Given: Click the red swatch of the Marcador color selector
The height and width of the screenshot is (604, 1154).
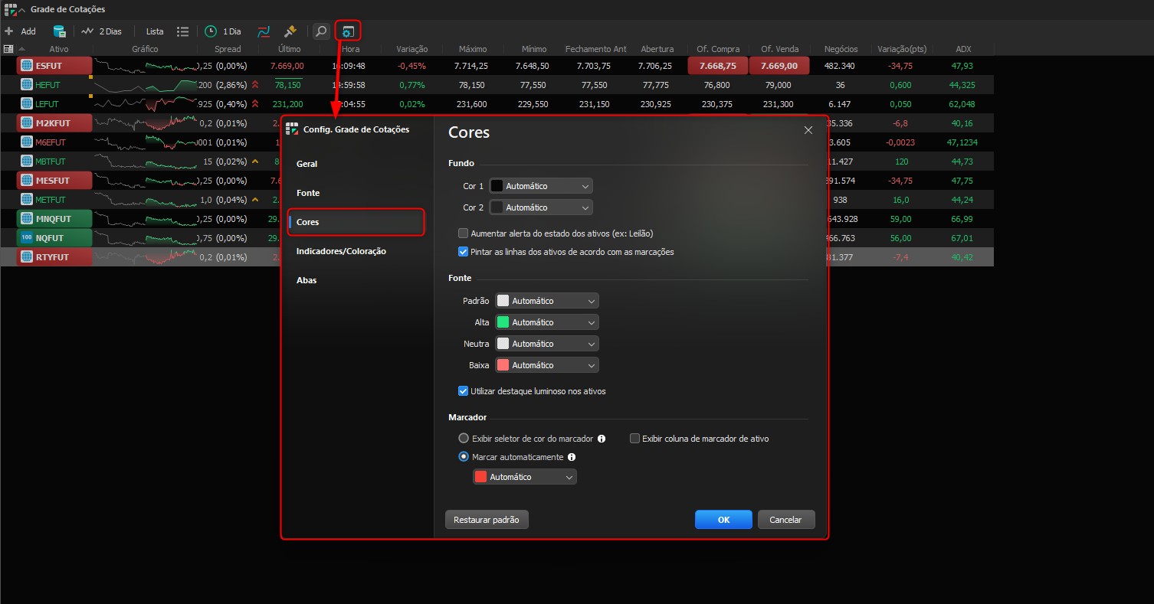Looking at the screenshot, I should click(480, 477).
